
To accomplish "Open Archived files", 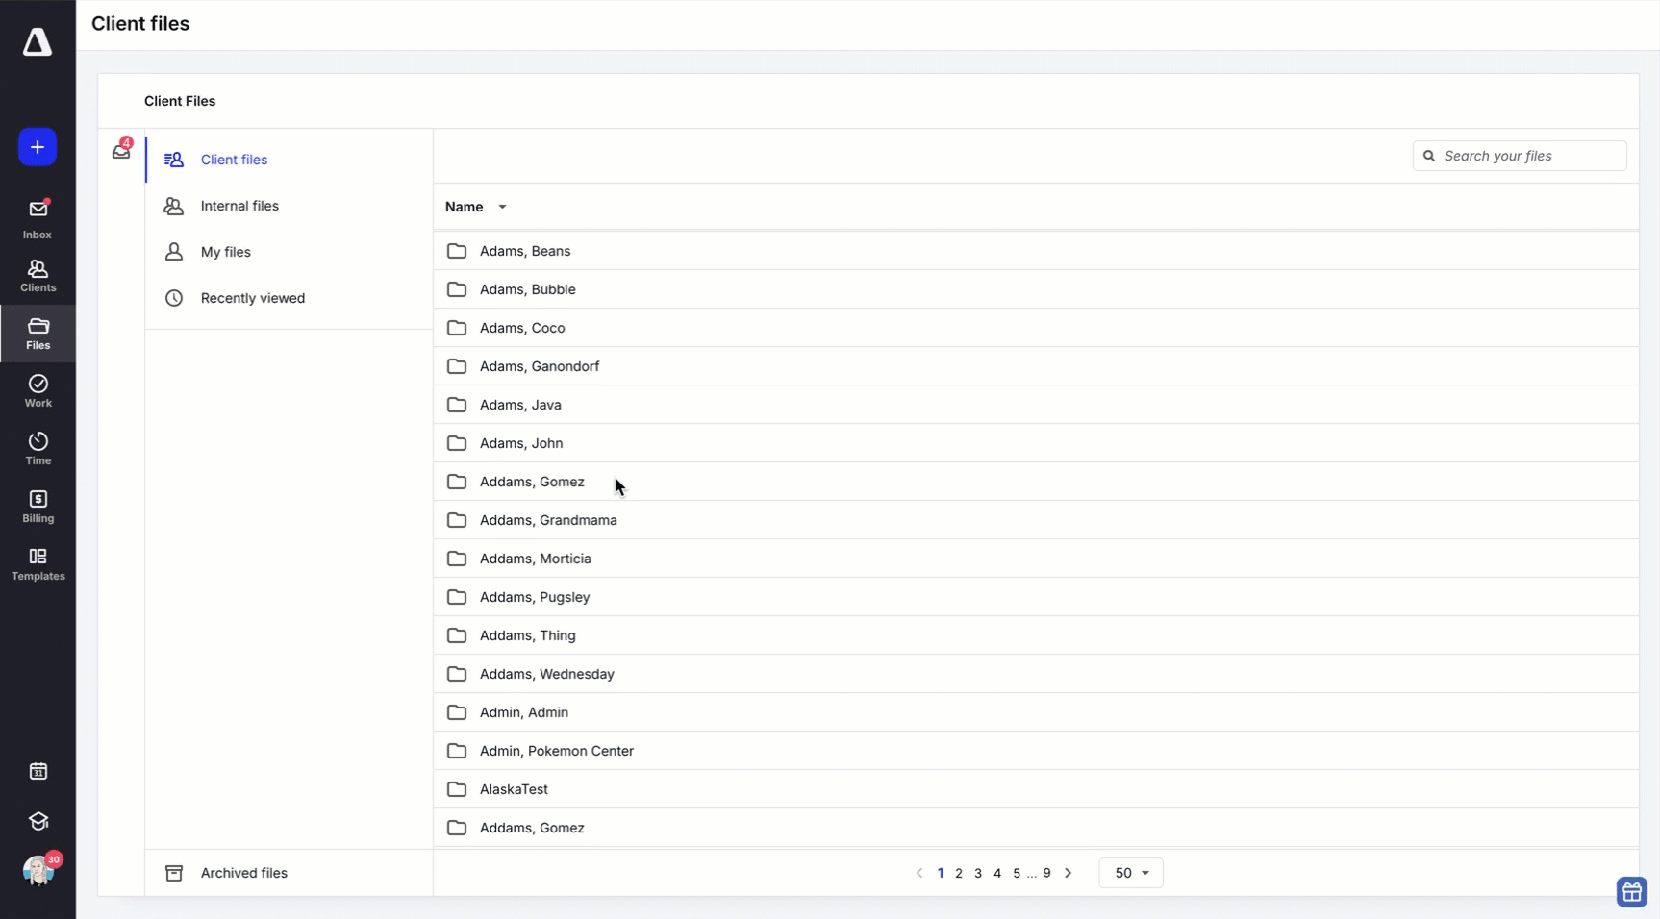I will pos(243,873).
